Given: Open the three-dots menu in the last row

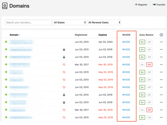Looking at the screenshot, I should 161,117.
